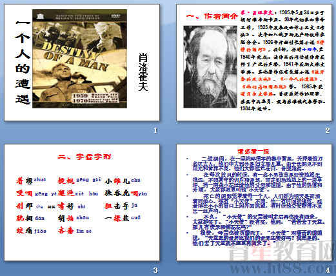The width and height of the screenshot is (336, 276).
Task: Select slide 3 titled 字音字形
Action: [x=82, y=202]
